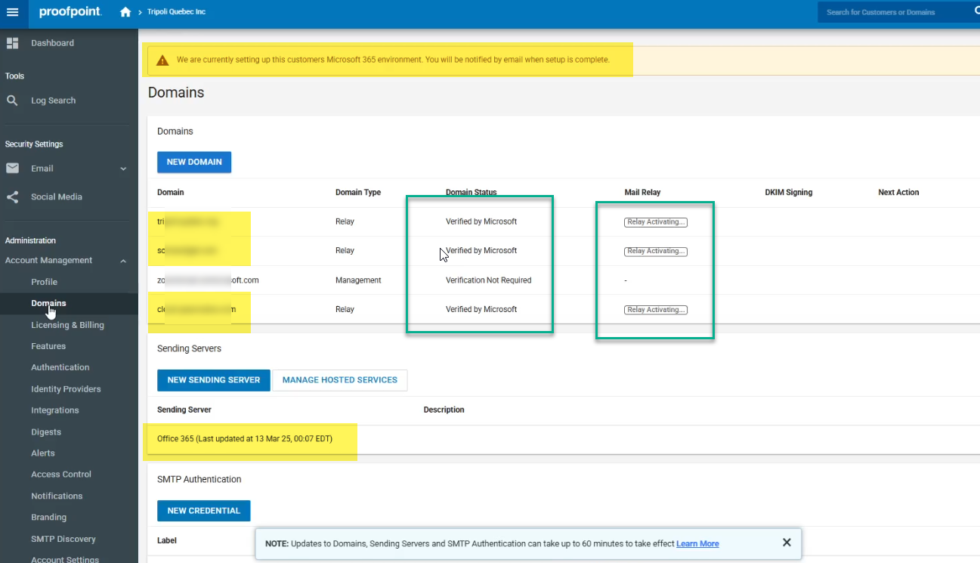Click the Social Media share icon
980x563 pixels.
tap(12, 196)
